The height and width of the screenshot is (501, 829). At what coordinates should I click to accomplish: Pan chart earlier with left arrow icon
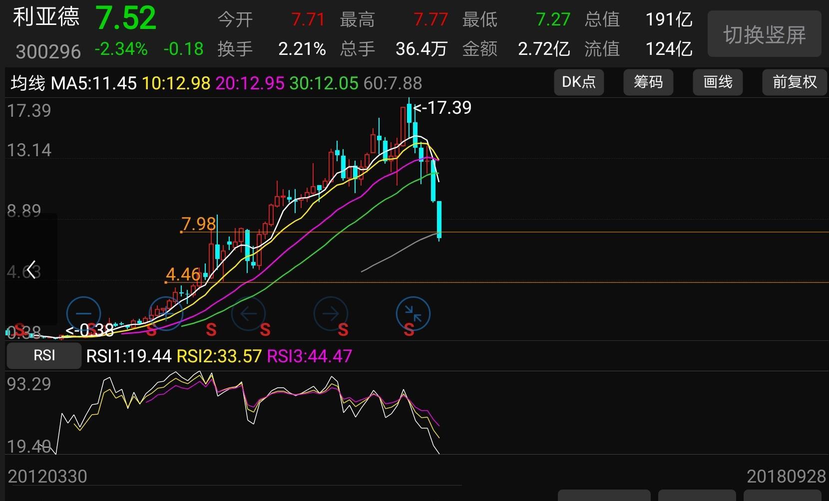tap(249, 314)
